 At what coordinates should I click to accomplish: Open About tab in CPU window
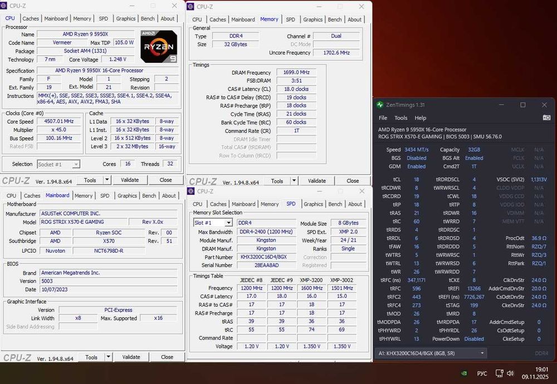click(x=167, y=18)
